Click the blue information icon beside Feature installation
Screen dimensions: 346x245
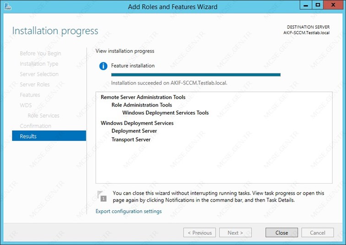tap(103, 66)
